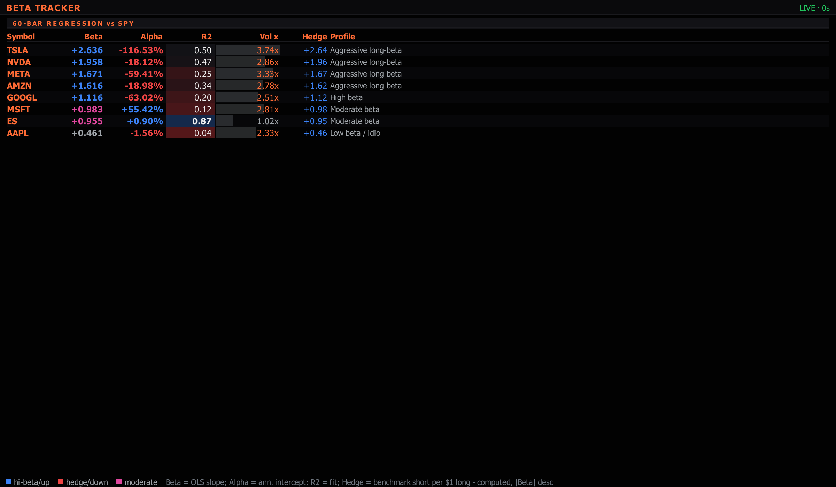
Task: Click MSFT volatility multiple 2.81x
Action: [268, 109]
